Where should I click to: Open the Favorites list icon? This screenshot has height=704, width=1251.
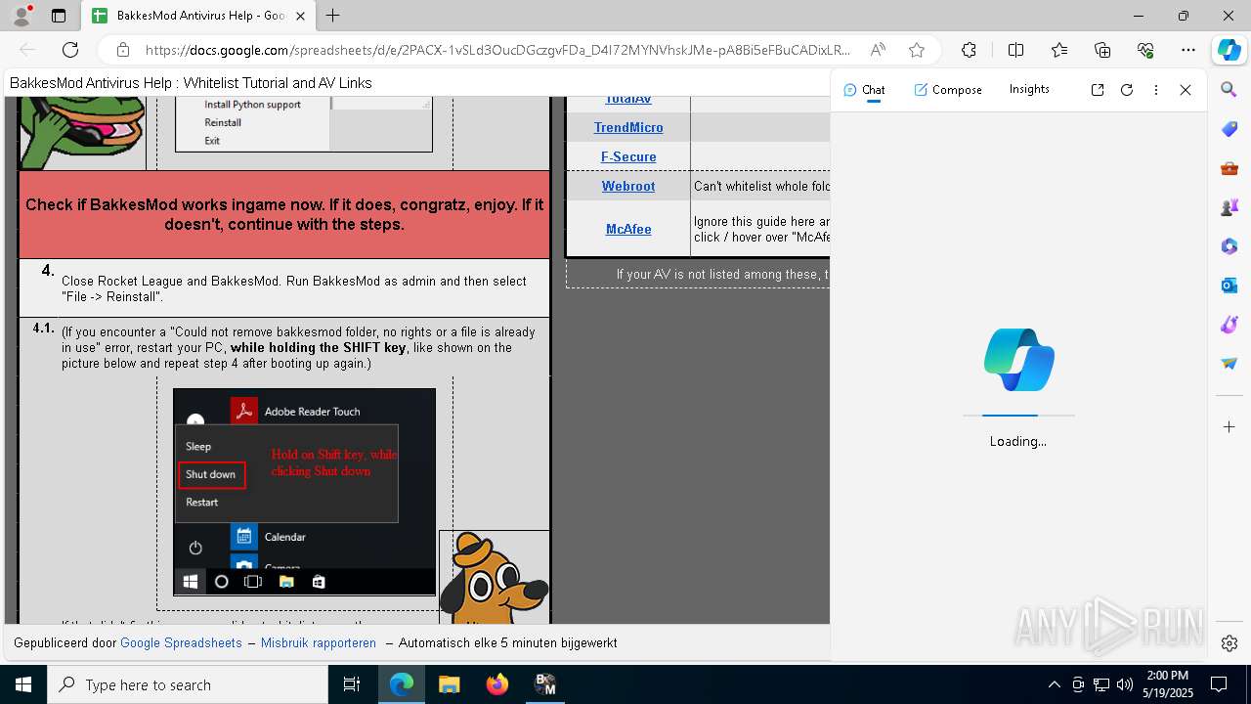[1059, 50]
